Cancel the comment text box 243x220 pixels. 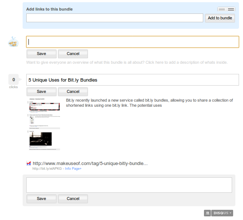(73, 199)
